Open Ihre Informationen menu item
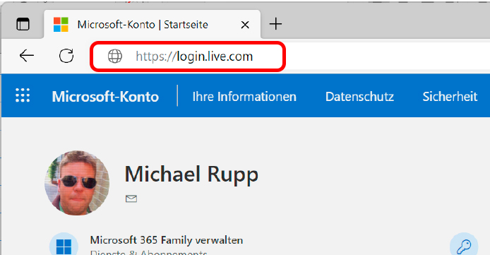Screen dimensions: 490x255 pos(244,97)
